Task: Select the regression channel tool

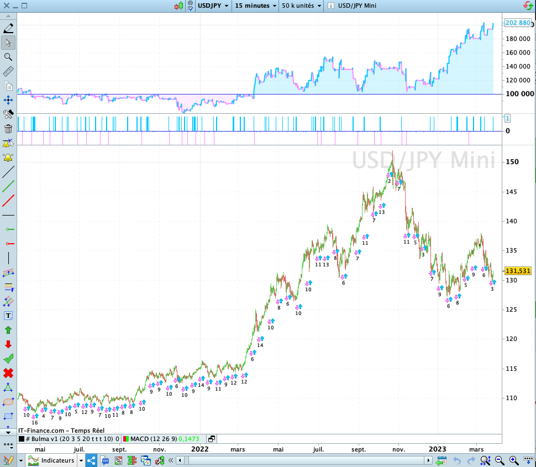Action: pyautogui.click(x=8, y=302)
